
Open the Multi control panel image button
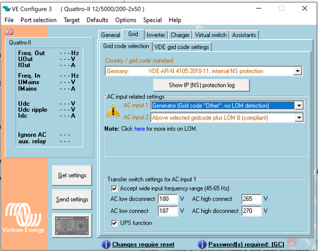[x=72, y=226]
